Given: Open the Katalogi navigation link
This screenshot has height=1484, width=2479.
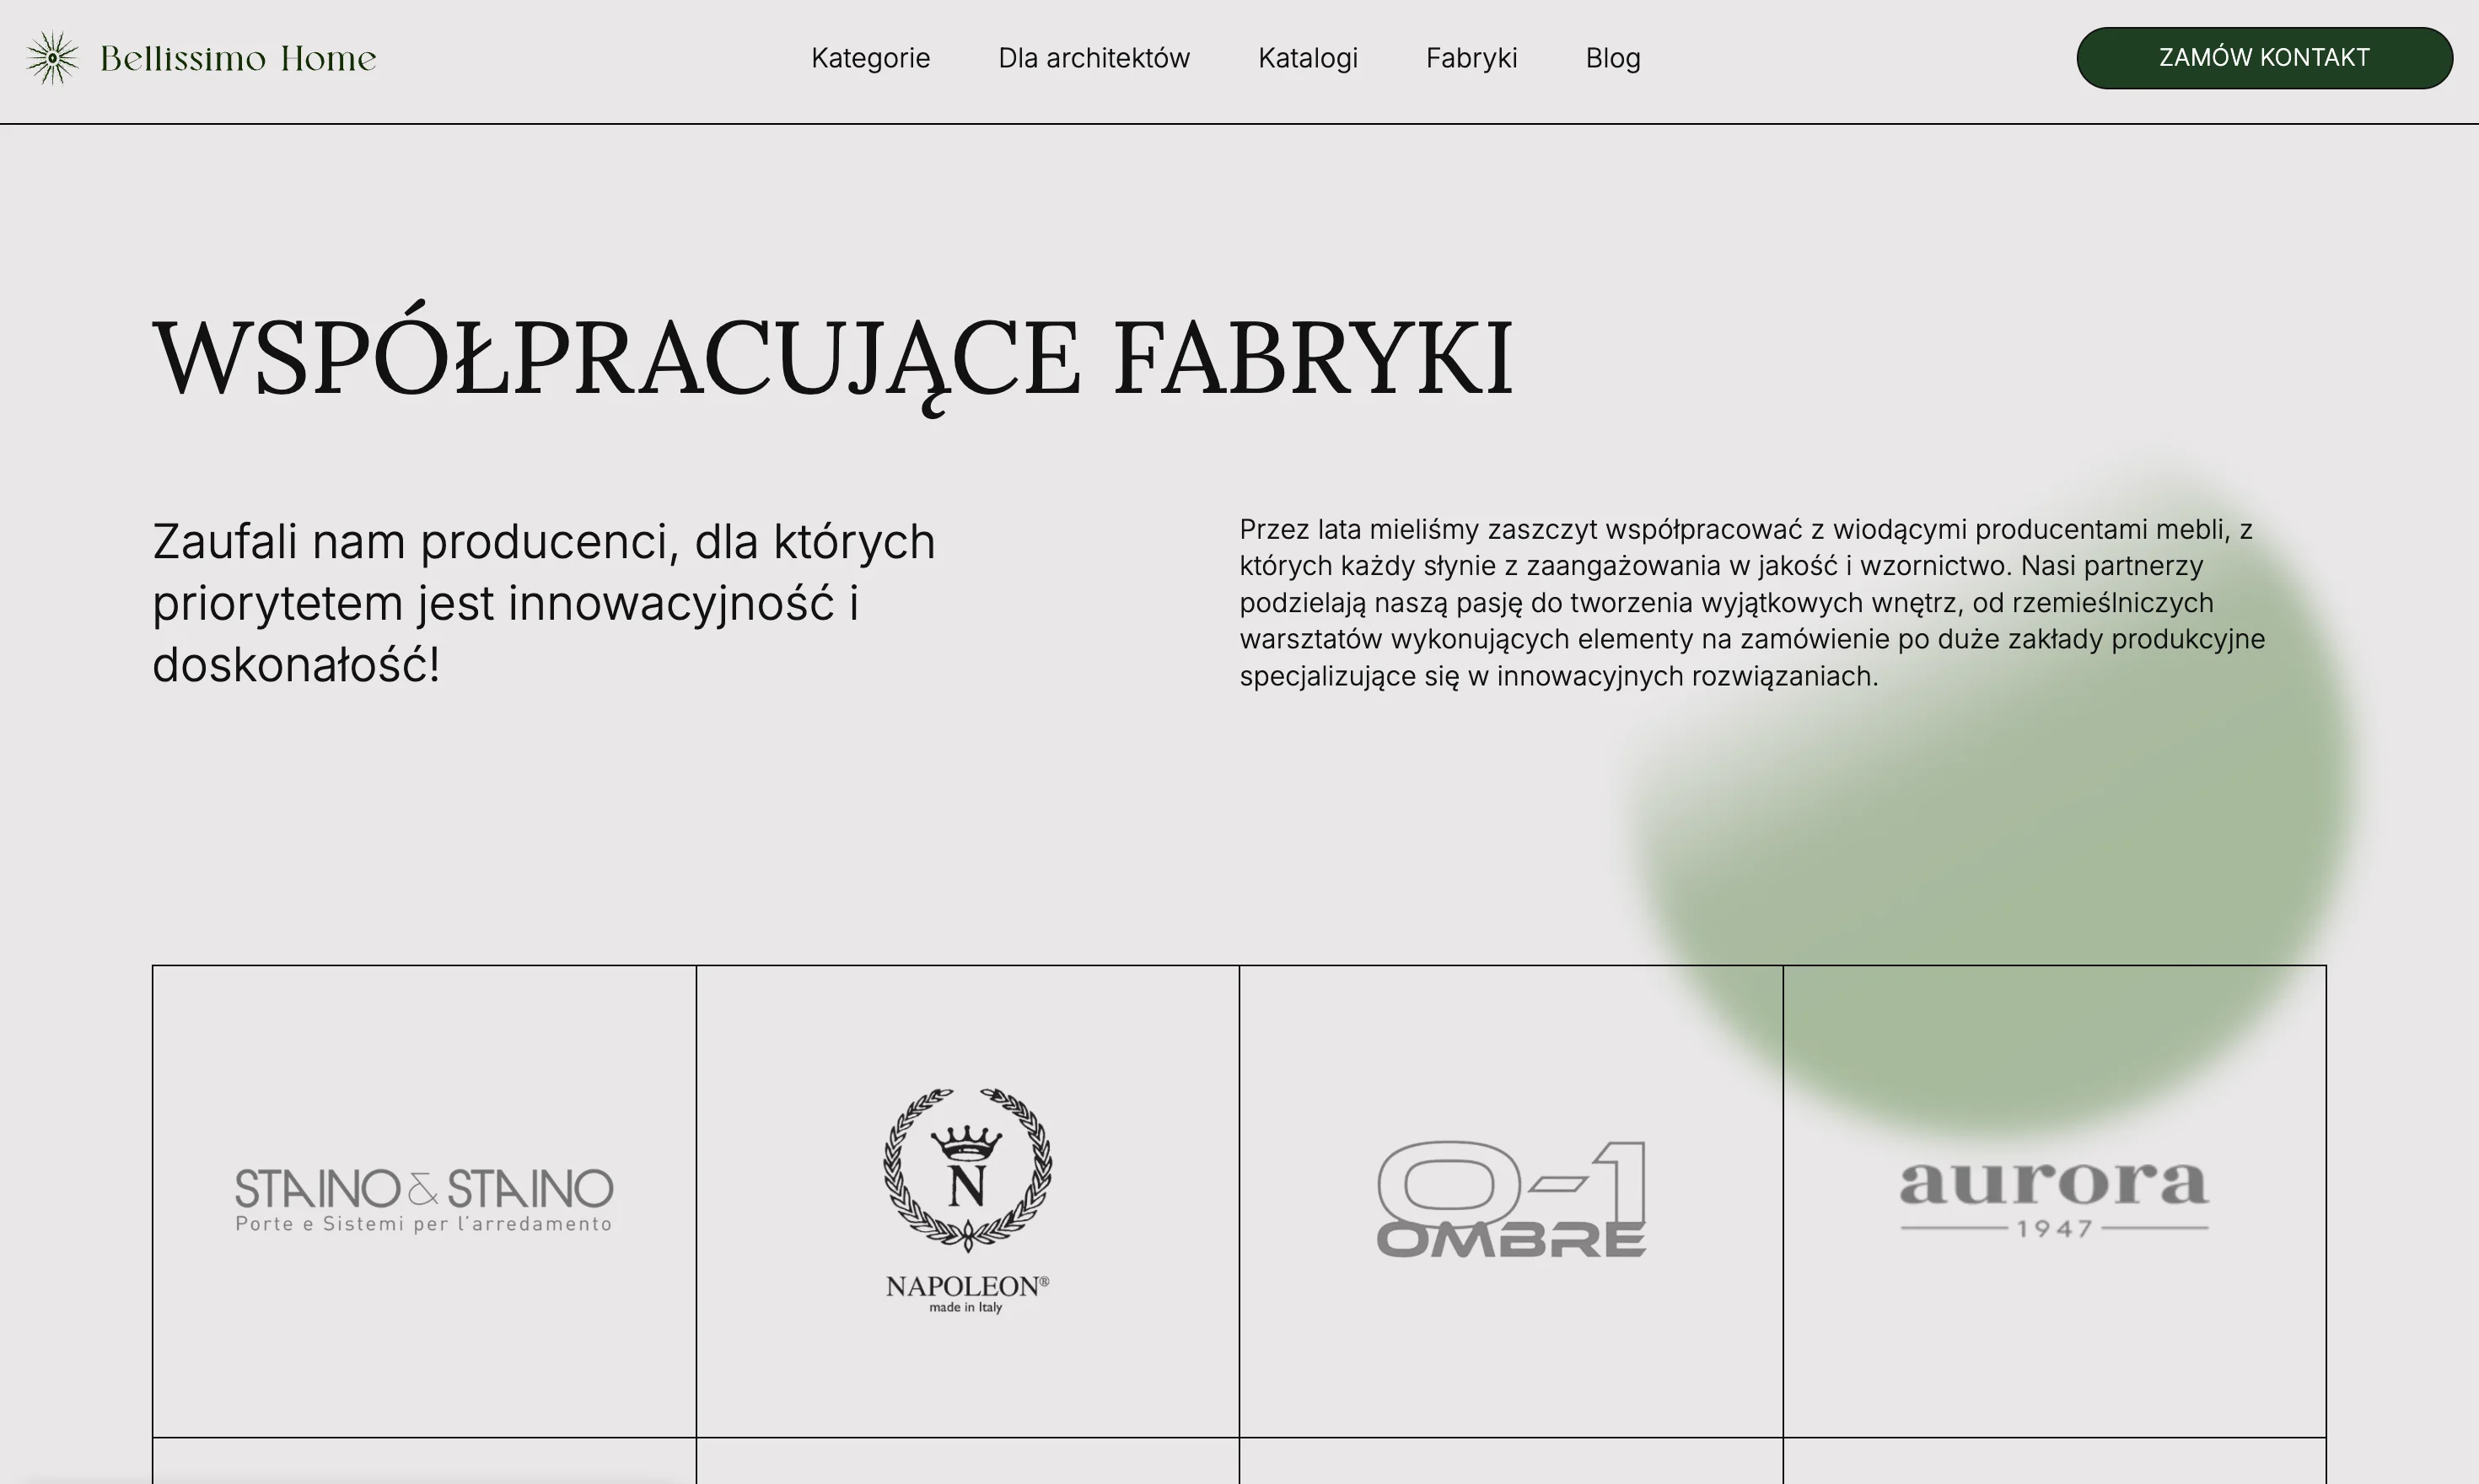Looking at the screenshot, I should tap(1308, 58).
